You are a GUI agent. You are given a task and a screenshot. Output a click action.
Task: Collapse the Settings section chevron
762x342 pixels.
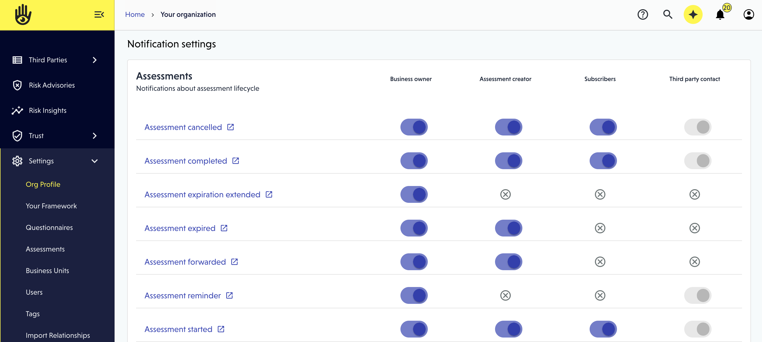click(x=95, y=161)
